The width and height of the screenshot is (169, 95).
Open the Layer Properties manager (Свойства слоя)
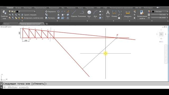tap(4, 15)
